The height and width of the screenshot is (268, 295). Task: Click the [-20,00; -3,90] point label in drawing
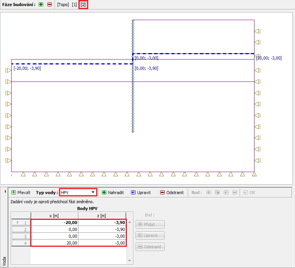coord(27,68)
